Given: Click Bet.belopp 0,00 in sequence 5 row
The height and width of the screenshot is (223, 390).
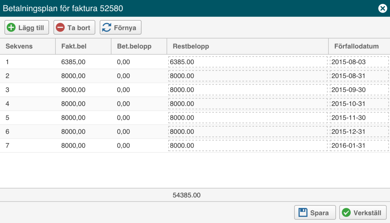Looking at the screenshot, I should 123,118.
